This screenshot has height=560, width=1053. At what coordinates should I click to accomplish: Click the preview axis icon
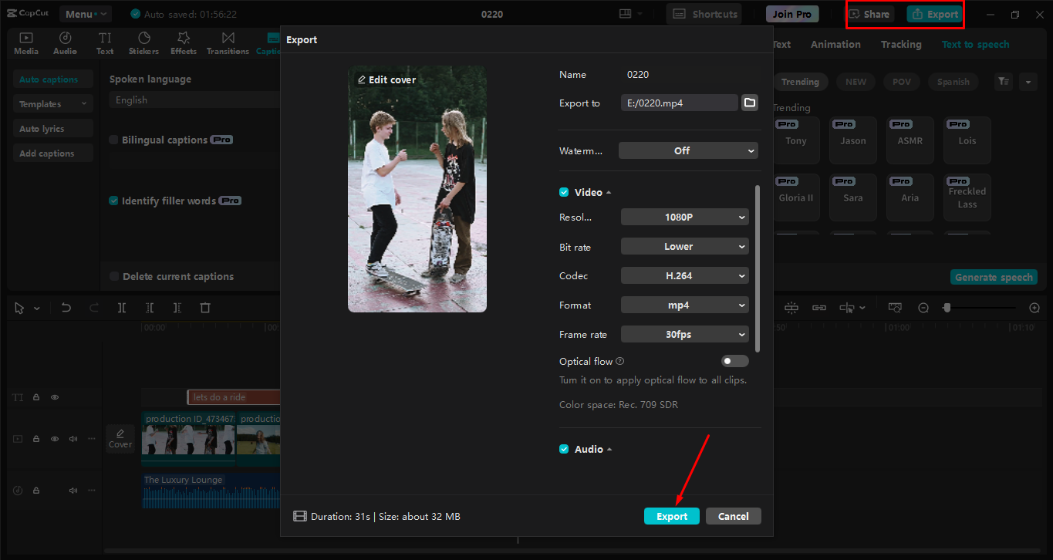[x=847, y=308]
